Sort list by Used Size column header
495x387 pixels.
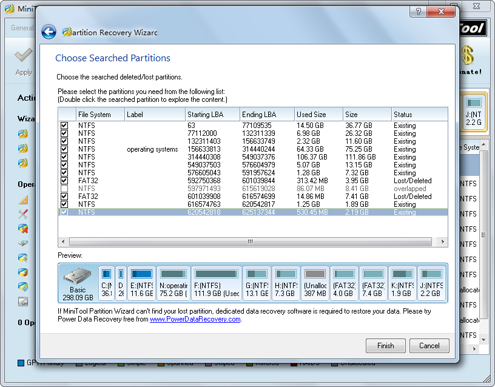tap(319, 115)
